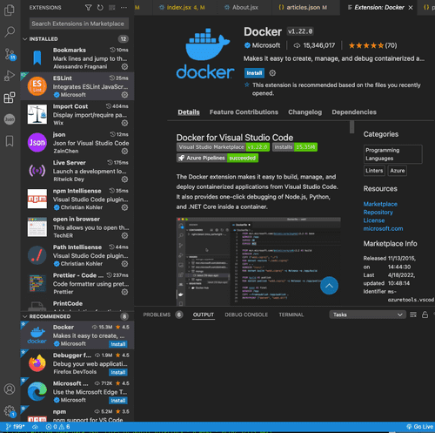Refresh the extensions list
This screenshot has height=433, width=435.
pyautogui.click(x=100, y=8)
